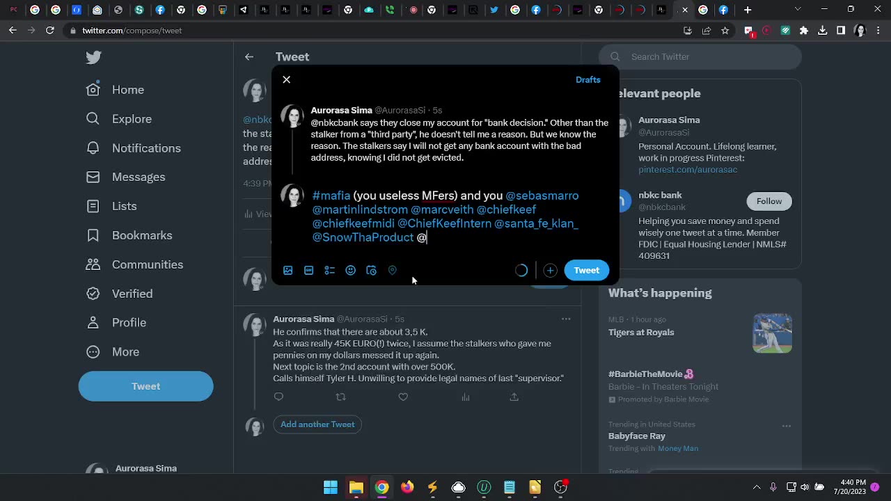The image size is (891, 501).
Task: Open the pinterest.com/aurorasac link
Action: [x=688, y=170]
